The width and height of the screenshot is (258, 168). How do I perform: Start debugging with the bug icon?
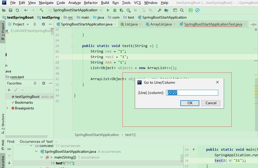[x=115, y=10]
